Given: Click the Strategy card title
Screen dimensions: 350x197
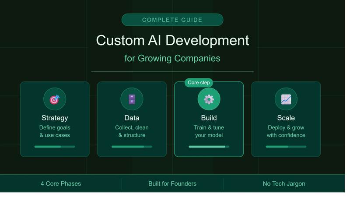Looking at the screenshot, I should pos(55,118).
